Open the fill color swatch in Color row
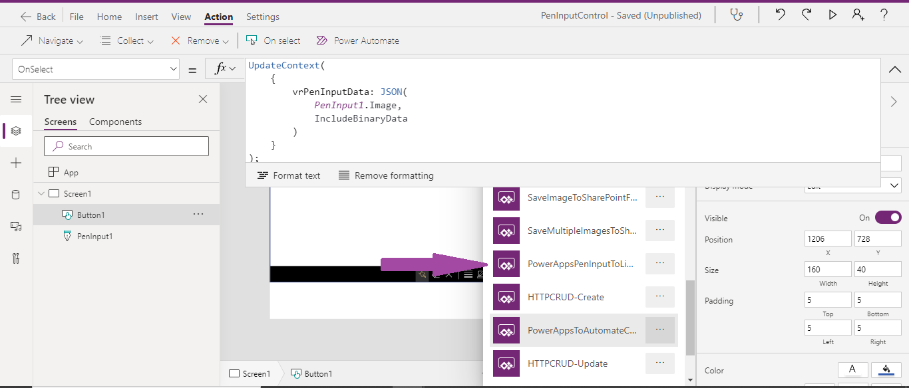909x388 pixels. pyautogui.click(x=886, y=370)
